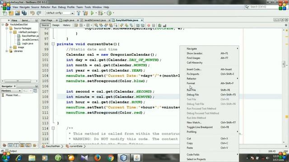Click the Visual Studio icon in taskbar
Image resolution: width=289 pixels, height=162 pixels.
coord(84,158)
